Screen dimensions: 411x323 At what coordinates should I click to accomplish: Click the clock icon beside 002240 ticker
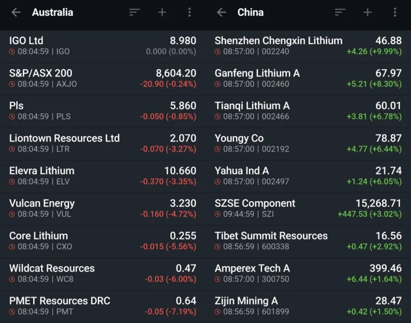point(218,51)
